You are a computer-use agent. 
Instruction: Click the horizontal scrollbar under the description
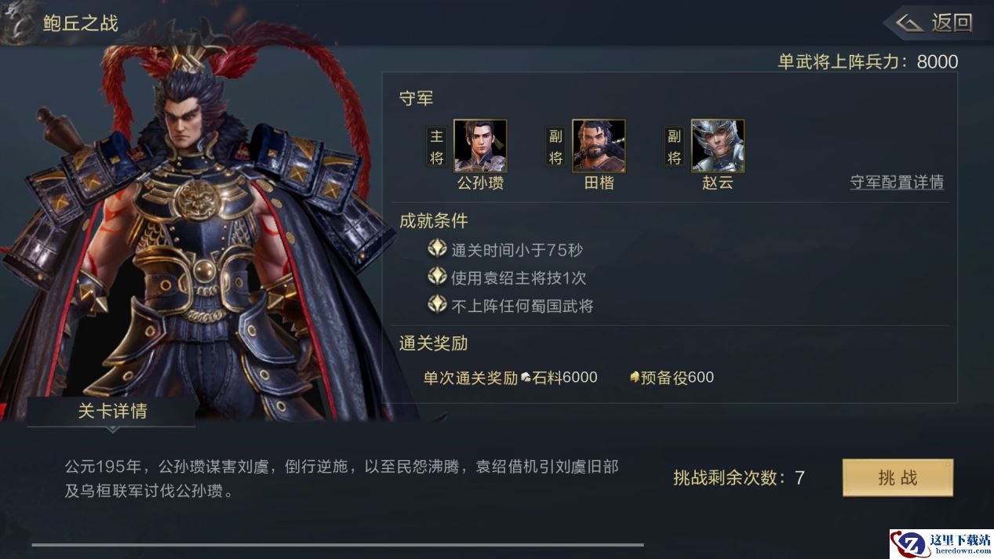click(337, 544)
